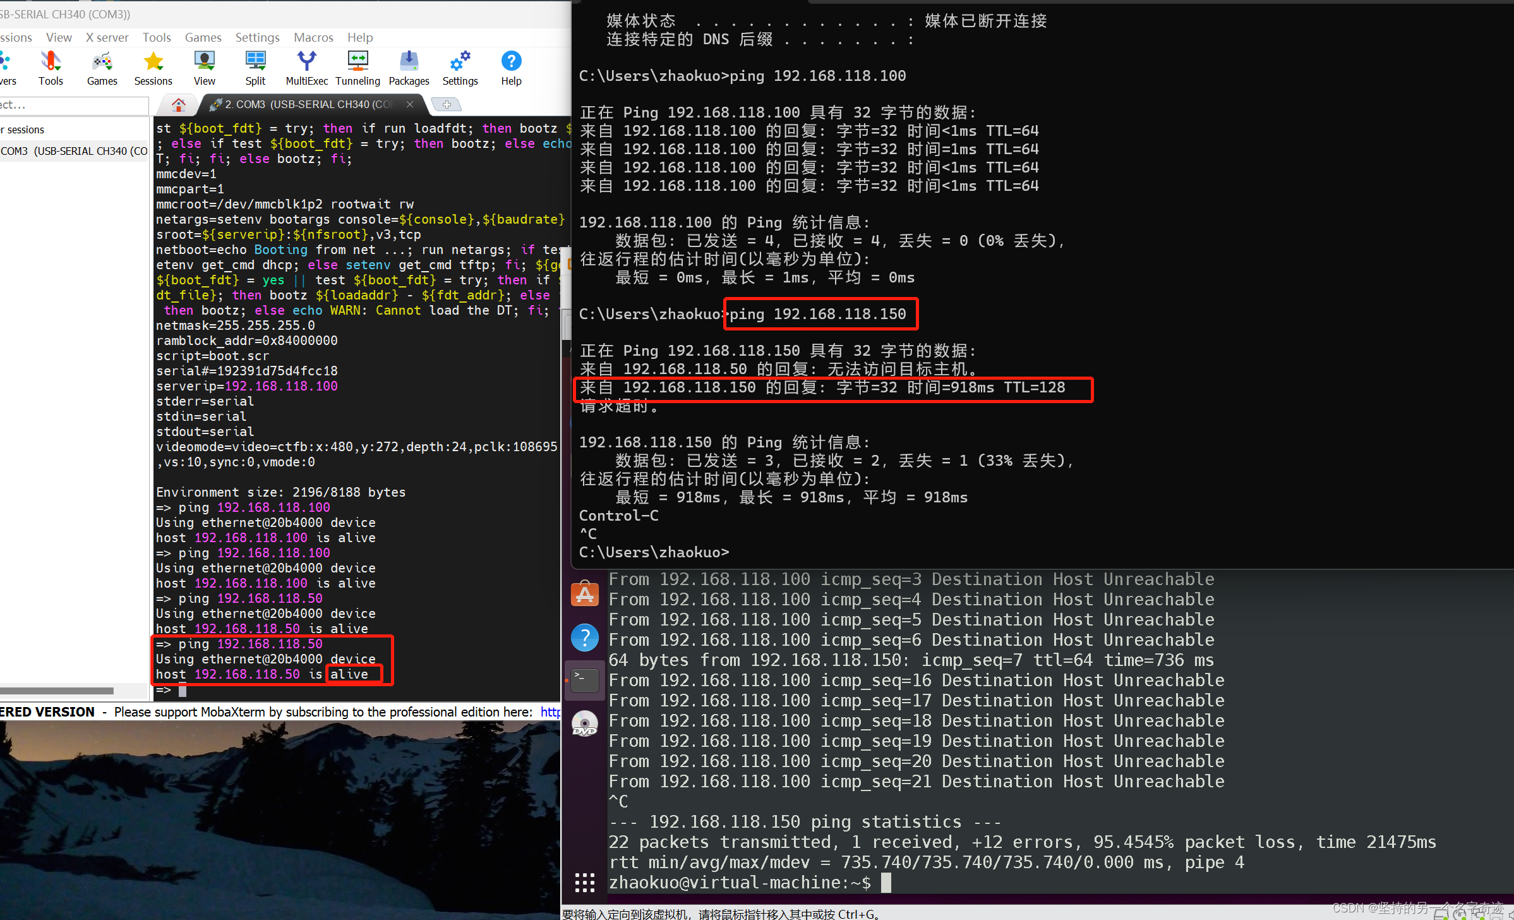Activate the Split view icon
The image size is (1514, 920).
coord(255,68)
